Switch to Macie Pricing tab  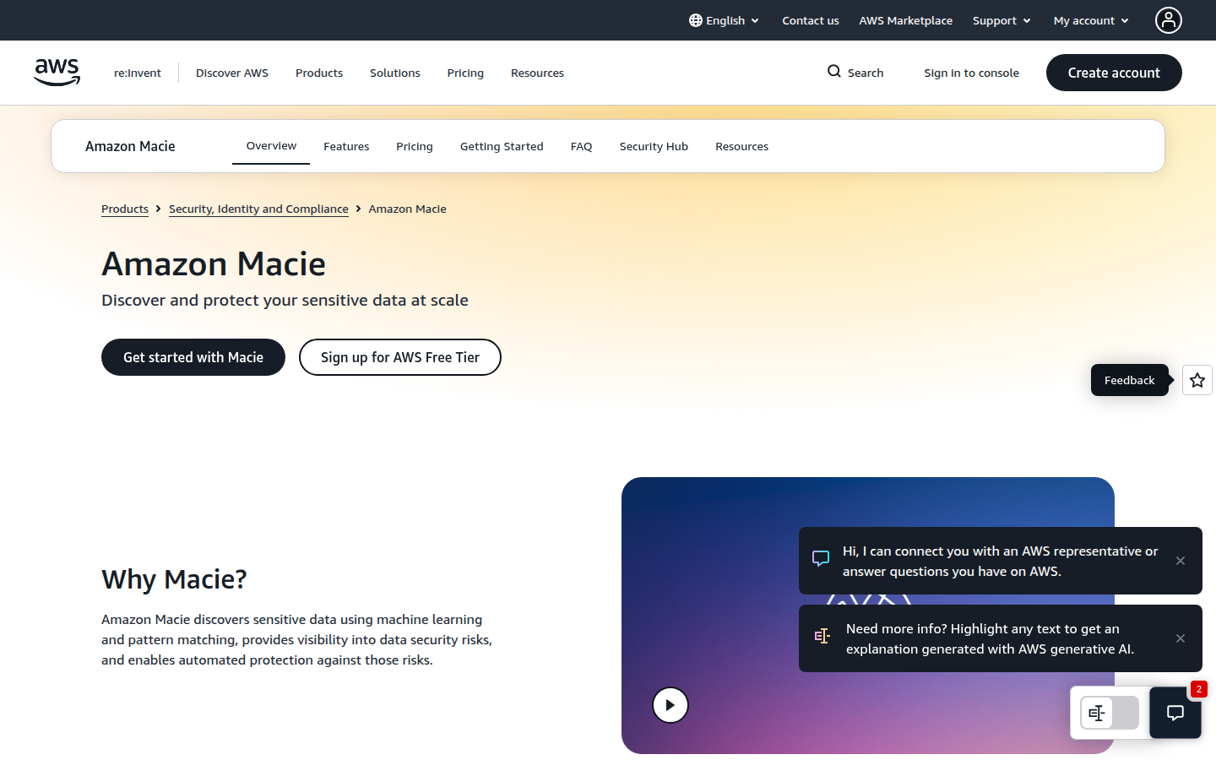415,146
